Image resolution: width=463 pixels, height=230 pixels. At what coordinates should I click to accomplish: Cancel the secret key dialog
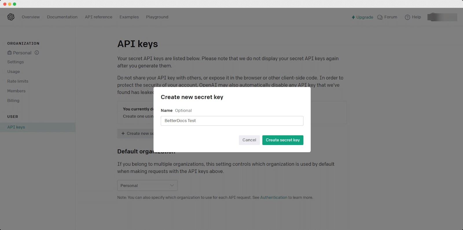(249, 140)
